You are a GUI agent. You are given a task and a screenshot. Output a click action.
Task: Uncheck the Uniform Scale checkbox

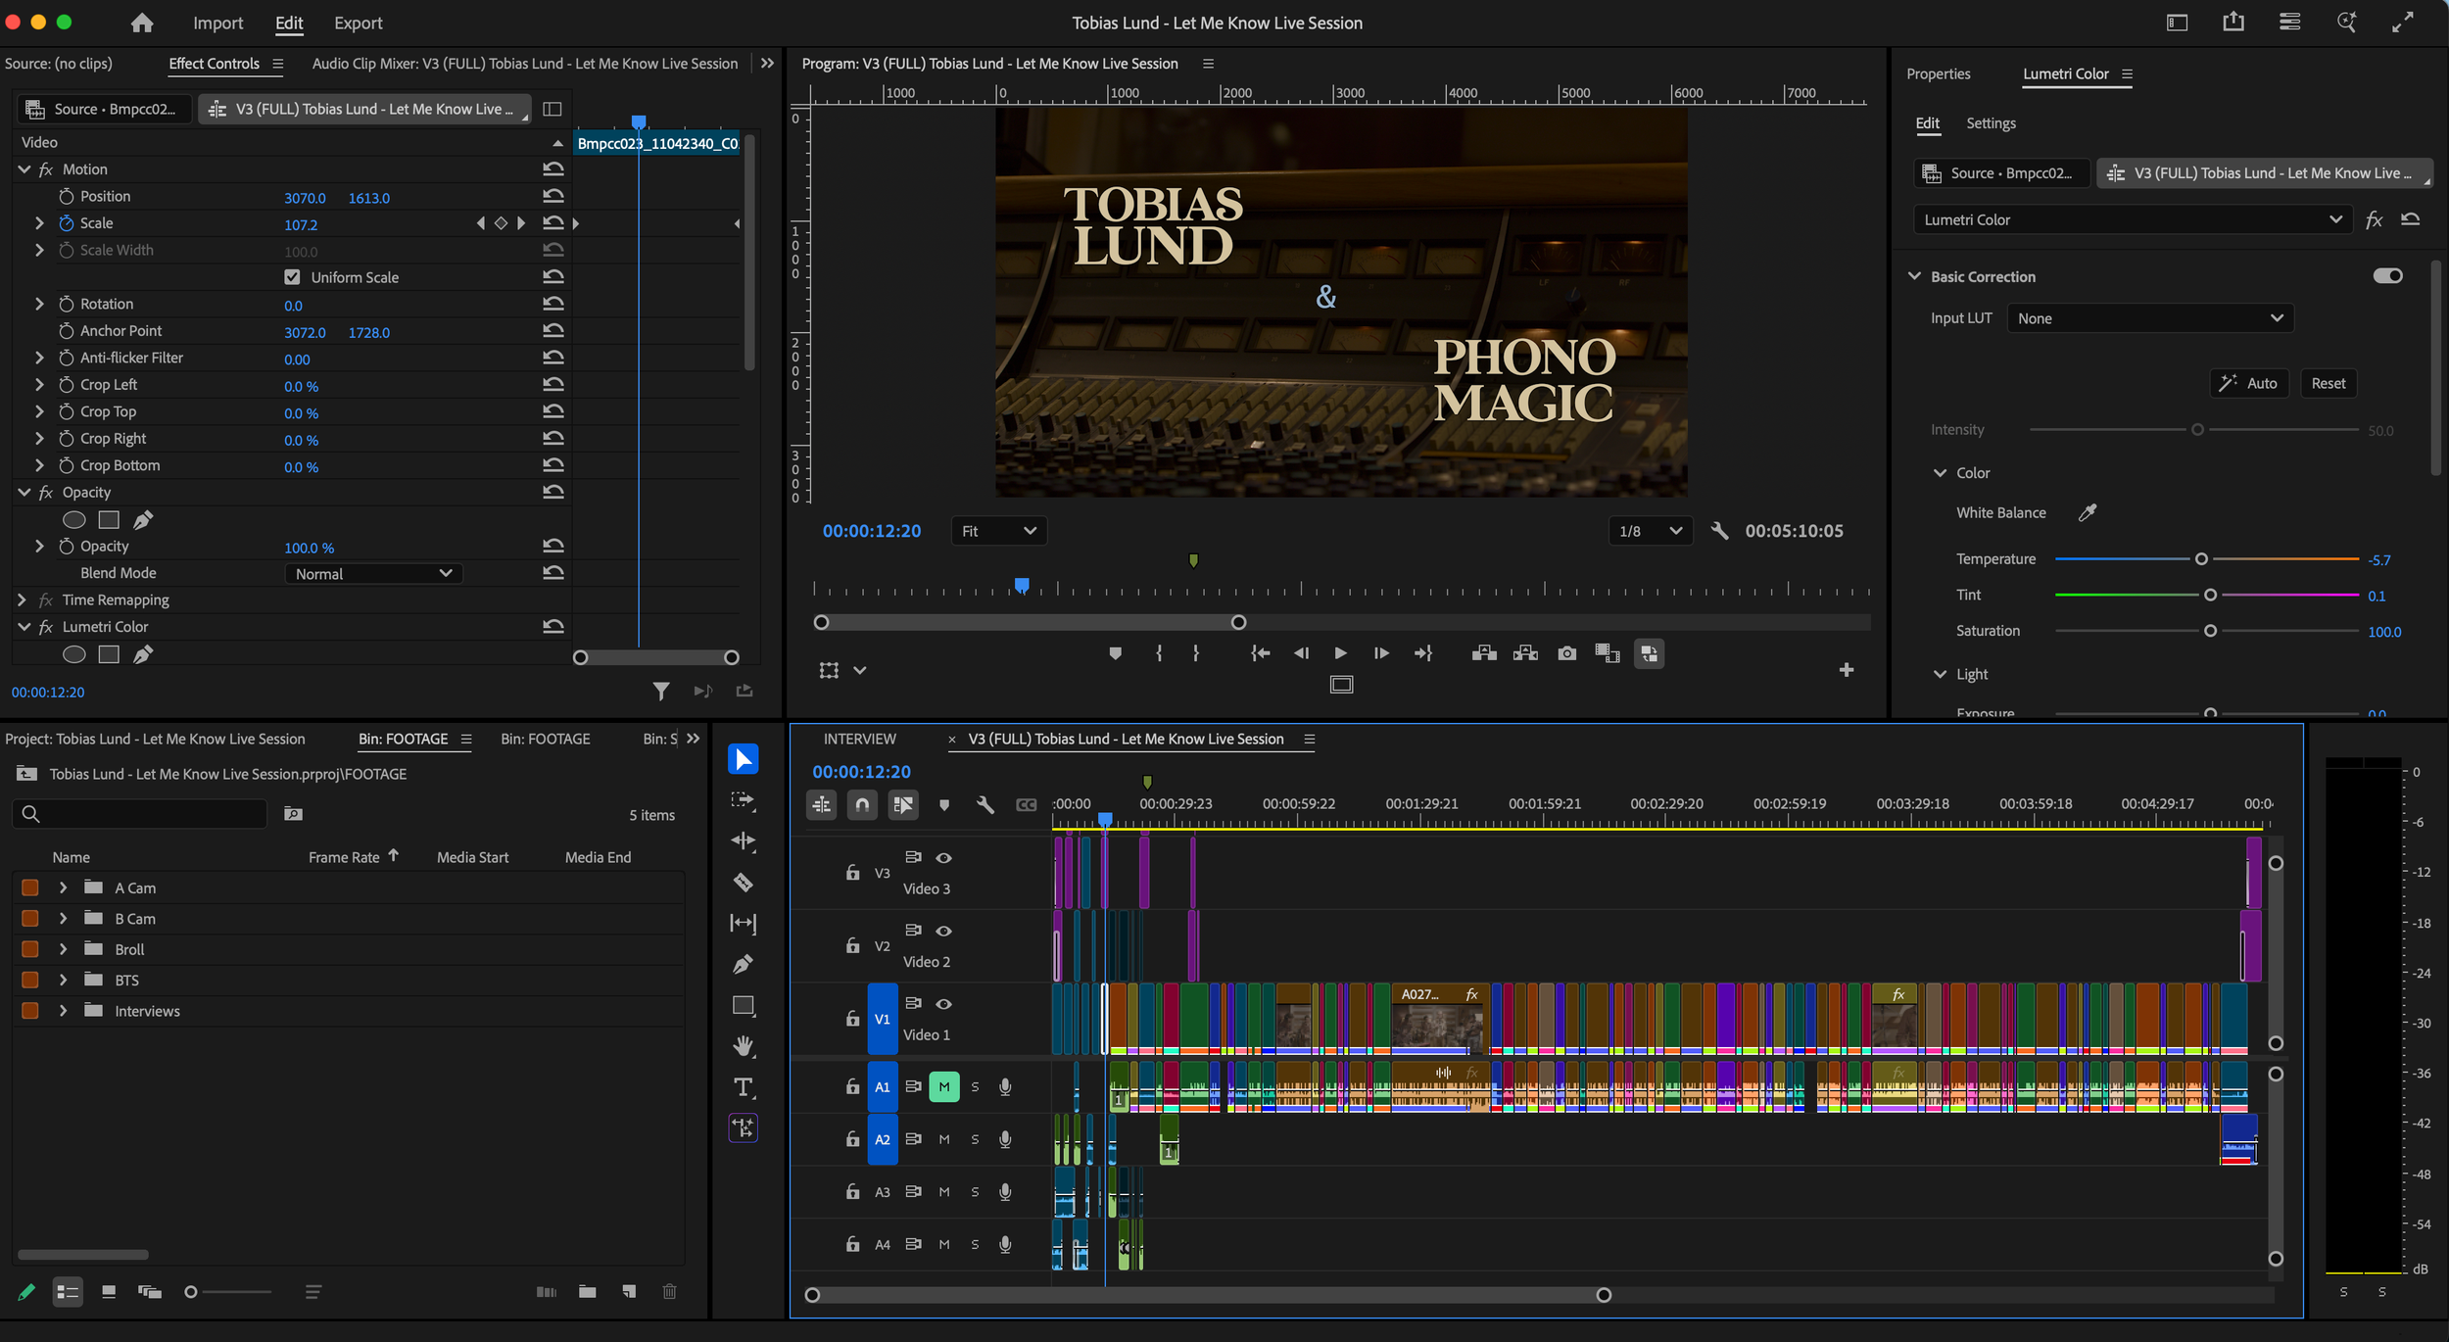(292, 277)
